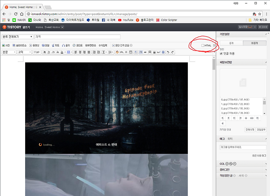Insert special character symbol
This screenshot has height=196, width=270.
click(126, 52)
